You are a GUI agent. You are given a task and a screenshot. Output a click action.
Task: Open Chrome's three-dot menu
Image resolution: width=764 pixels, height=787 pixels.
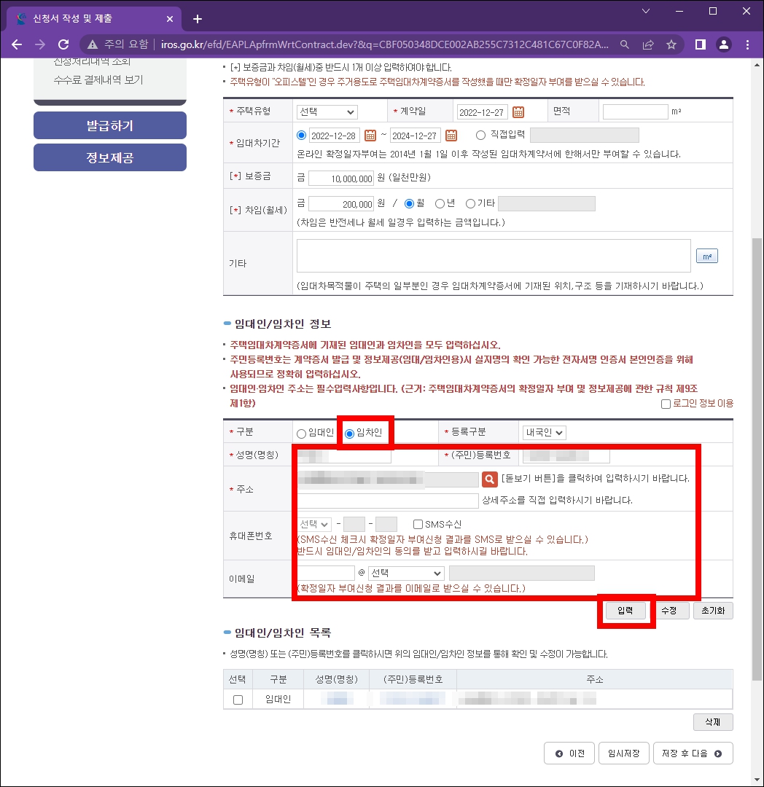pos(748,44)
